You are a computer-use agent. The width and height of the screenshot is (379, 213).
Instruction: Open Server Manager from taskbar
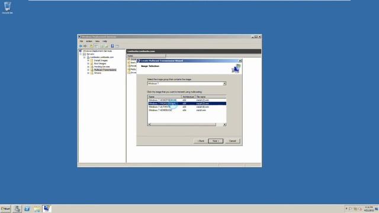tap(17, 209)
